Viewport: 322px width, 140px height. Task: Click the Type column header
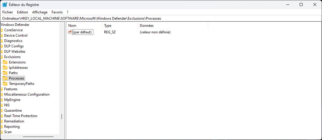[x=120, y=26]
